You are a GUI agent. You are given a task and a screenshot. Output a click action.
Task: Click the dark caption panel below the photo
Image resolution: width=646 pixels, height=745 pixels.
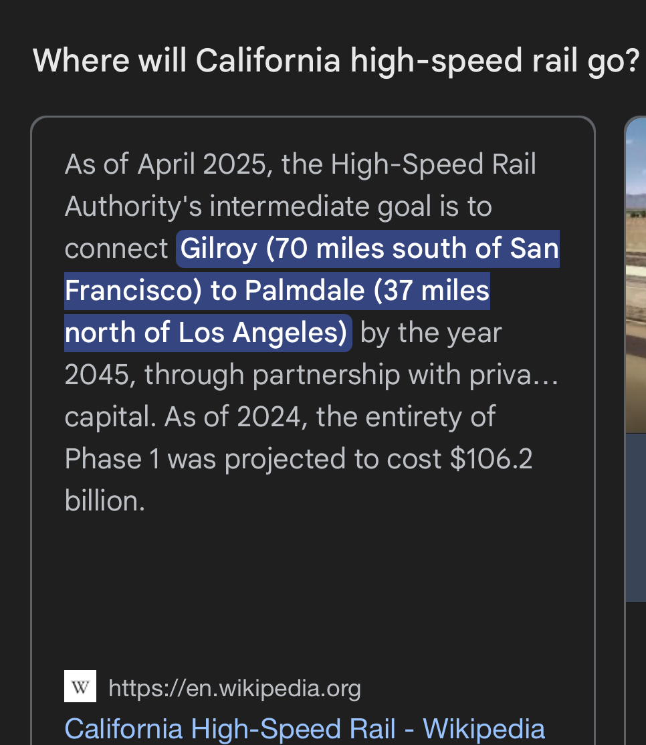pos(635,518)
